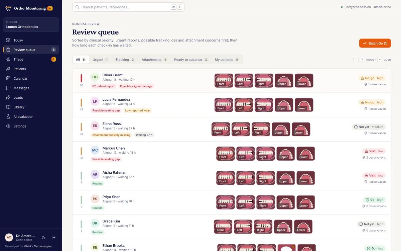
Task: Click the Leads sparkle icon
Action: (x=8, y=97)
